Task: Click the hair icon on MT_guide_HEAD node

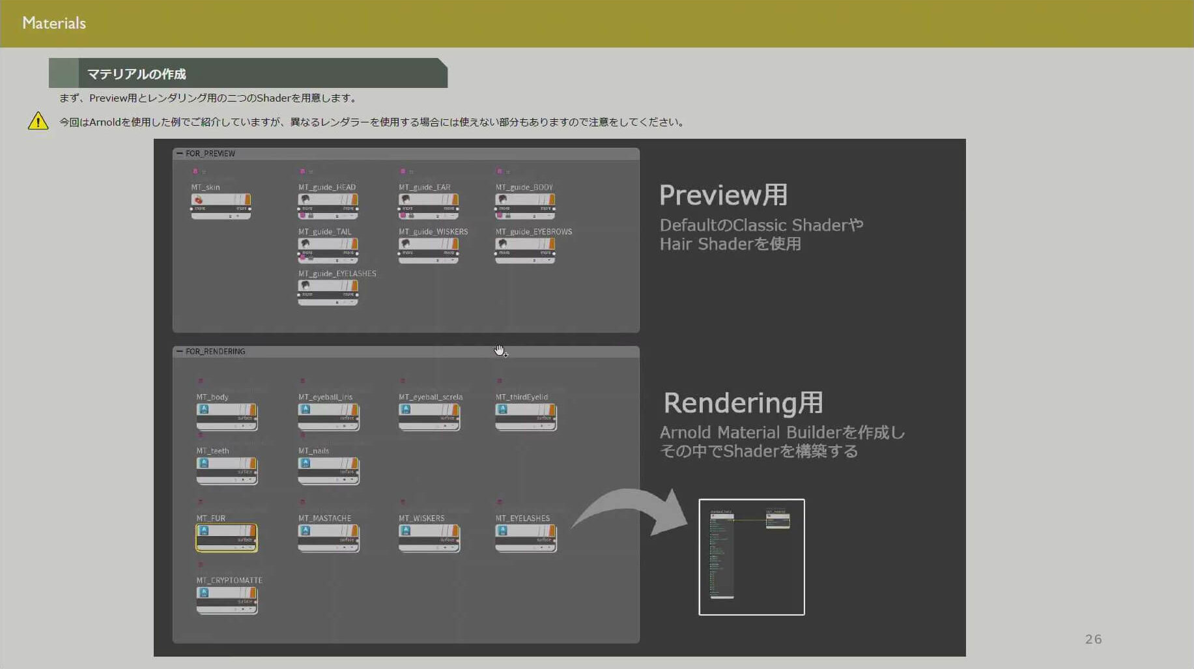Action: (306, 199)
